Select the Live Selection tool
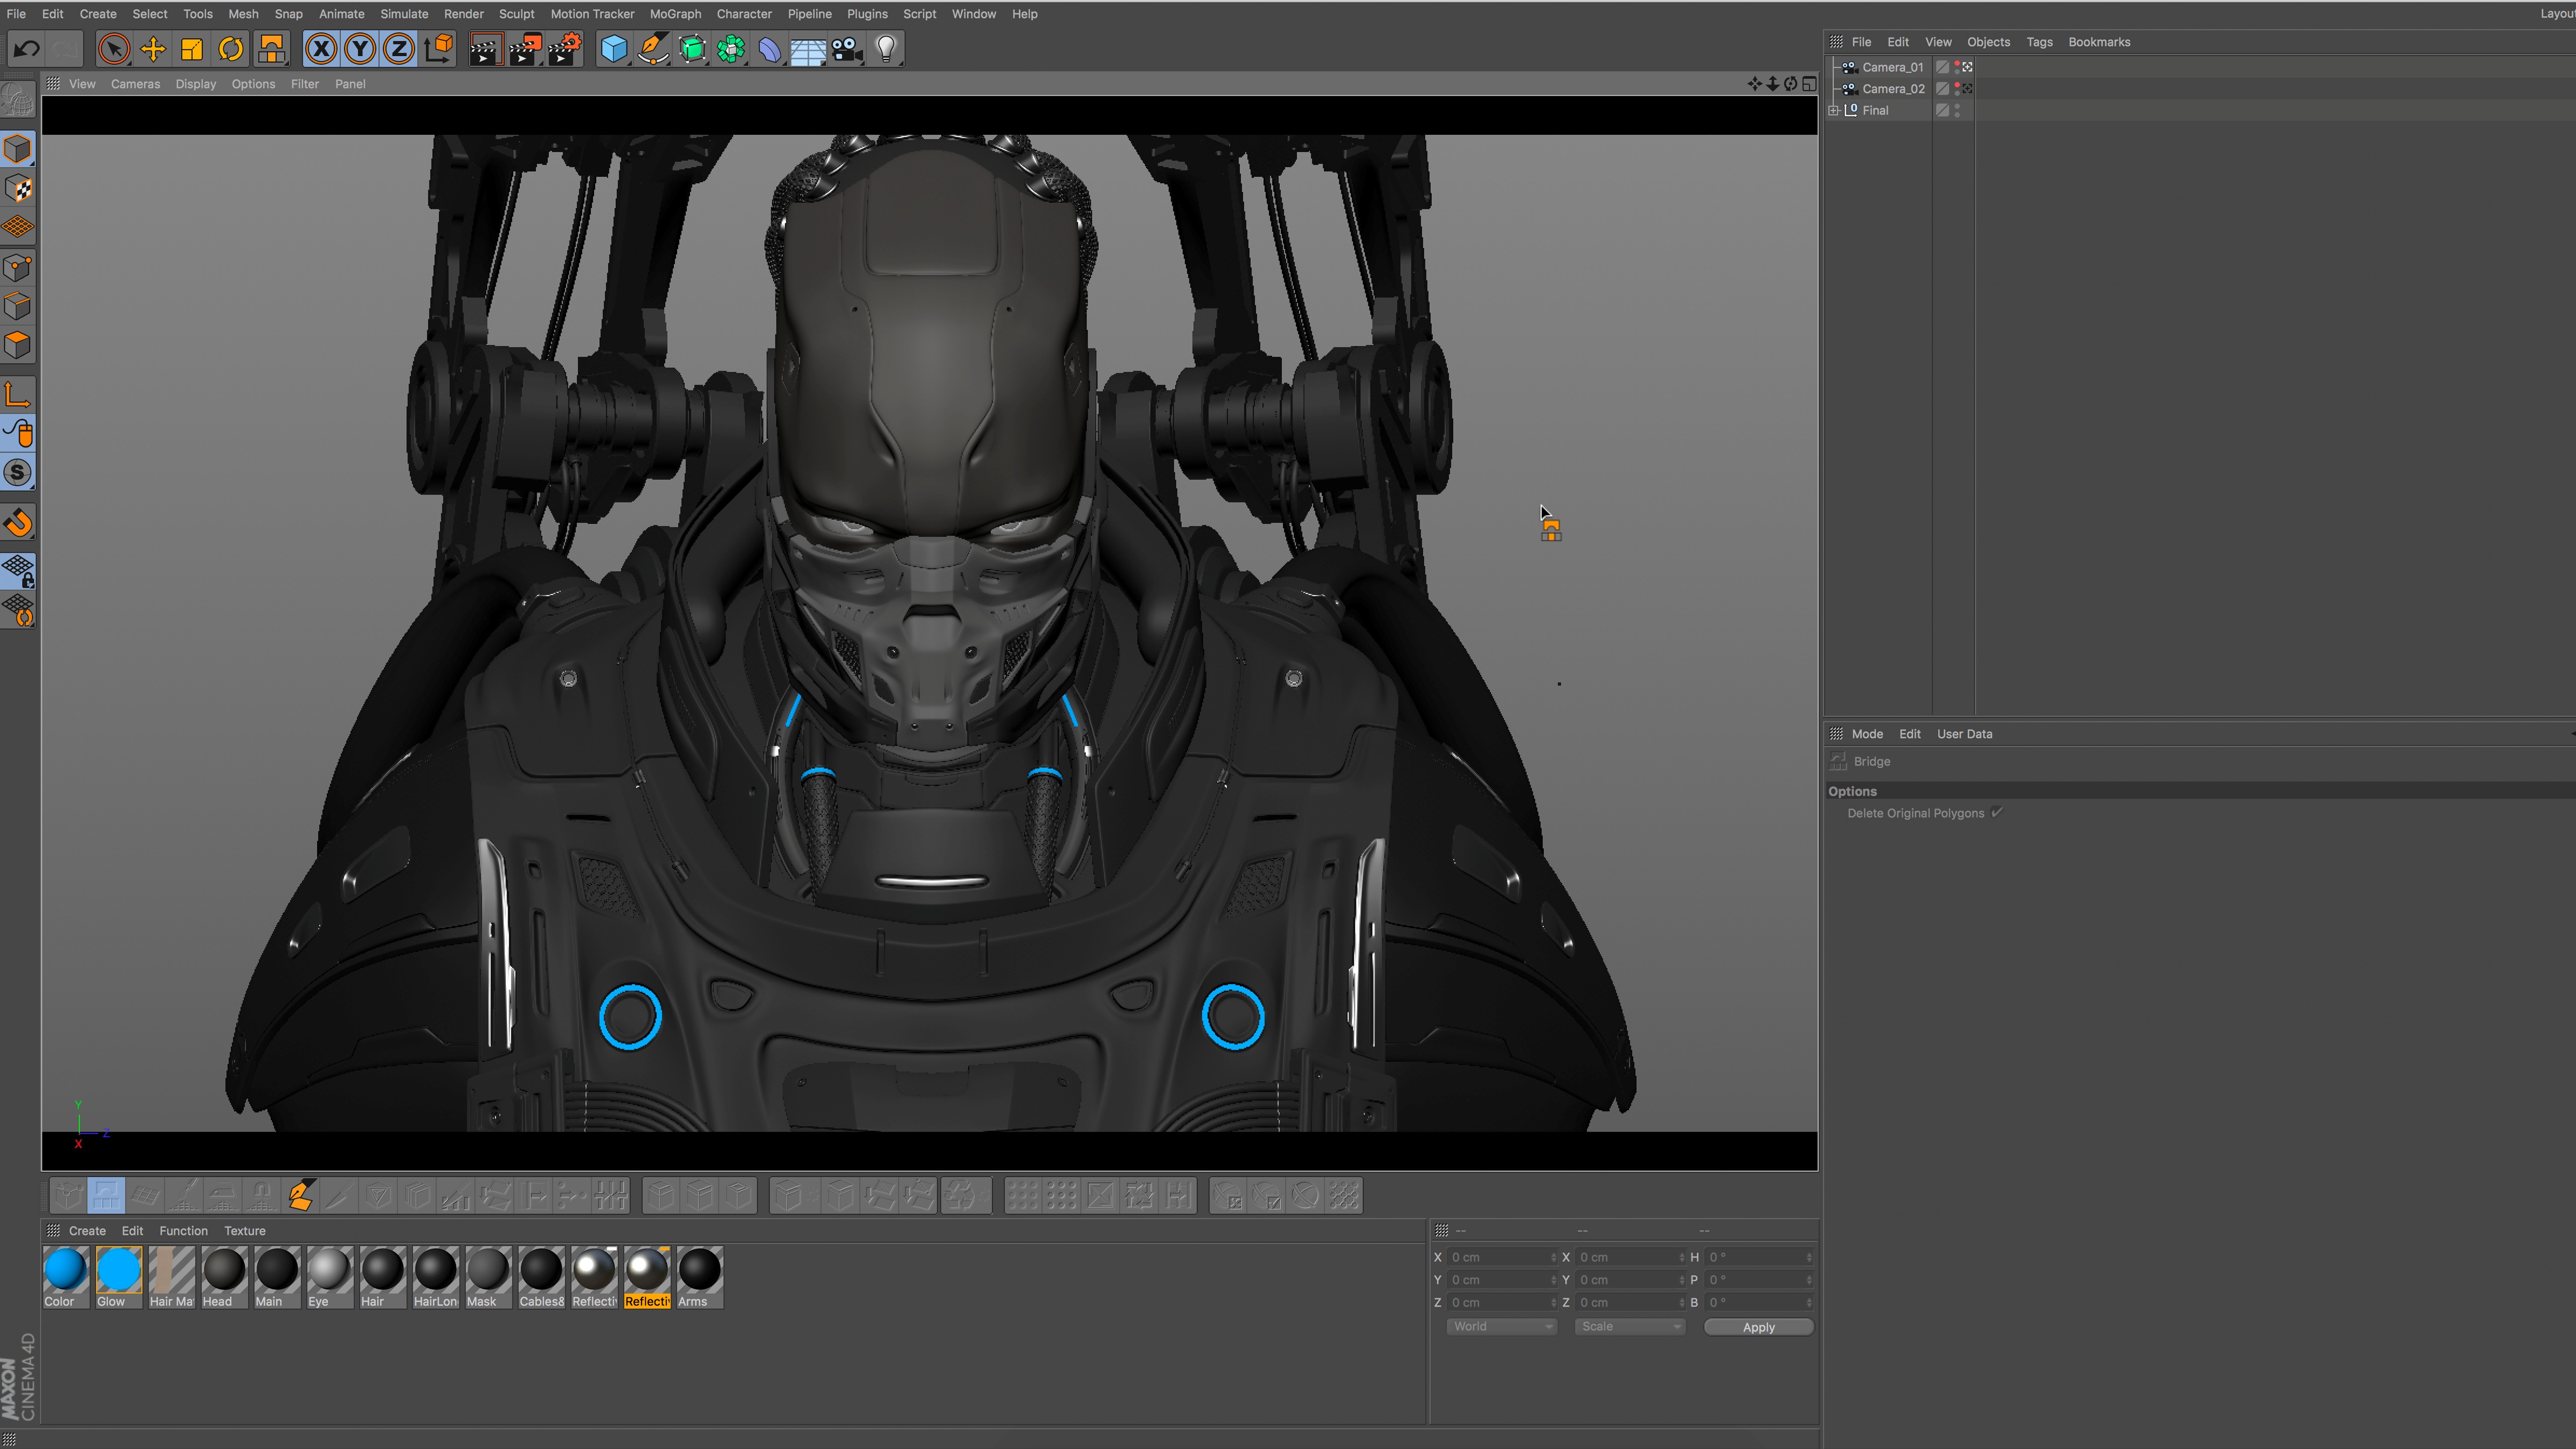Viewport: 2576px width, 1449px height. coord(114,48)
